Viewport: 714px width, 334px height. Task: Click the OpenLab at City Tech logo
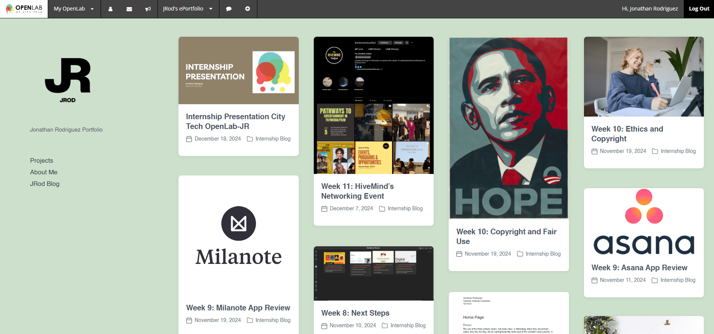pyautogui.click(x=24, y=9)
